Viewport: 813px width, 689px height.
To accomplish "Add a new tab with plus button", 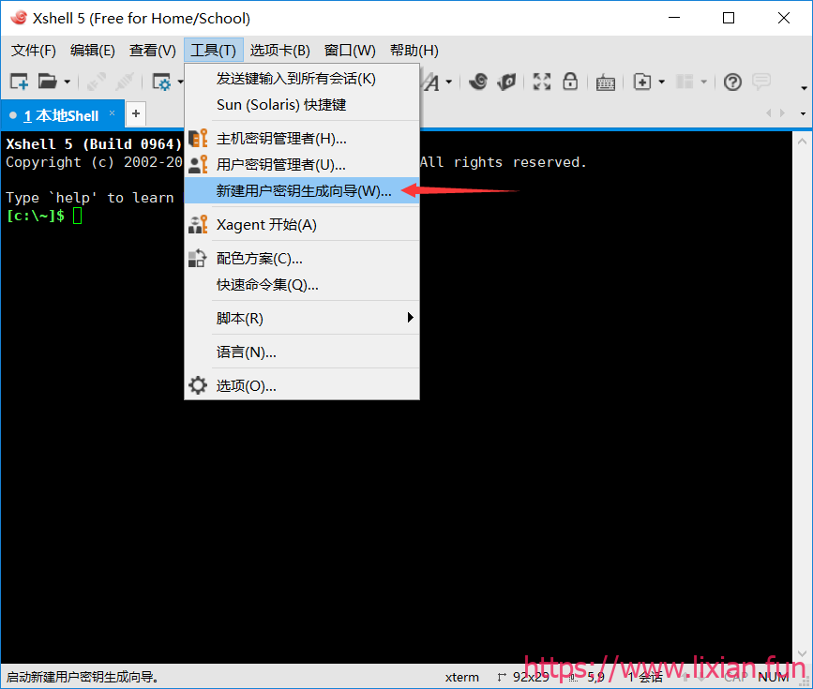I will click(x=136, y=113).
